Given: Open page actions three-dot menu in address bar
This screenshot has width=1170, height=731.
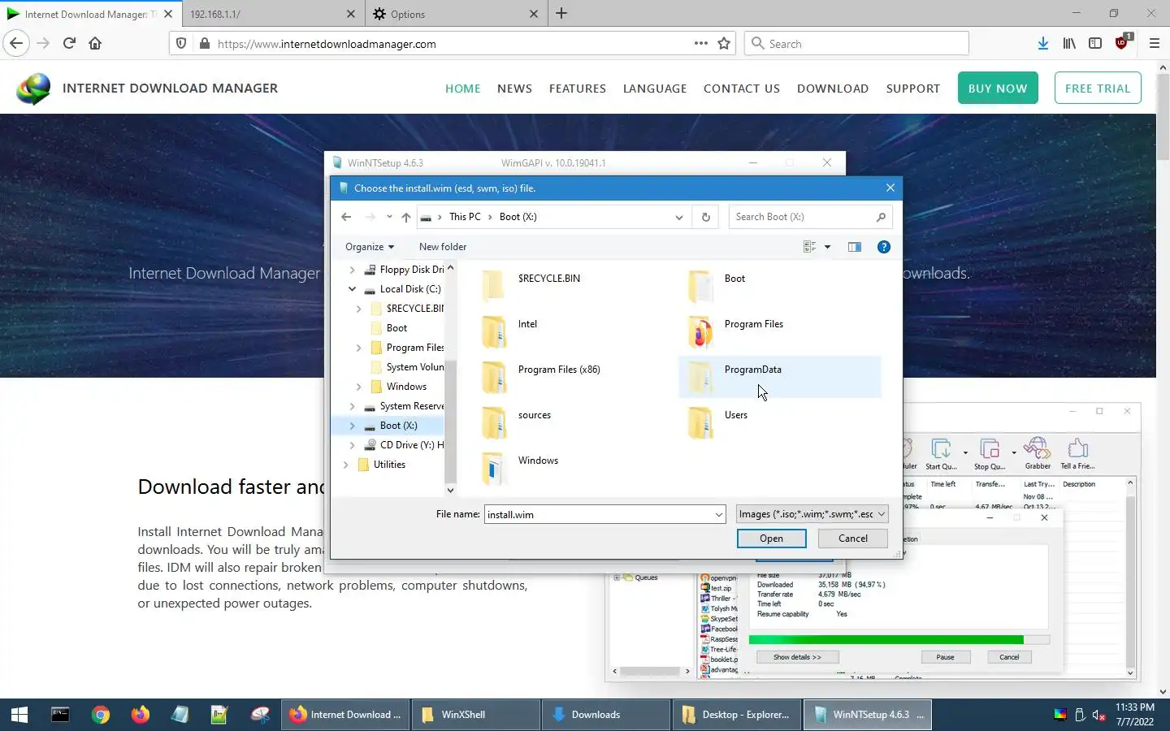Looking at the screenshot, I should click(700, 43).
